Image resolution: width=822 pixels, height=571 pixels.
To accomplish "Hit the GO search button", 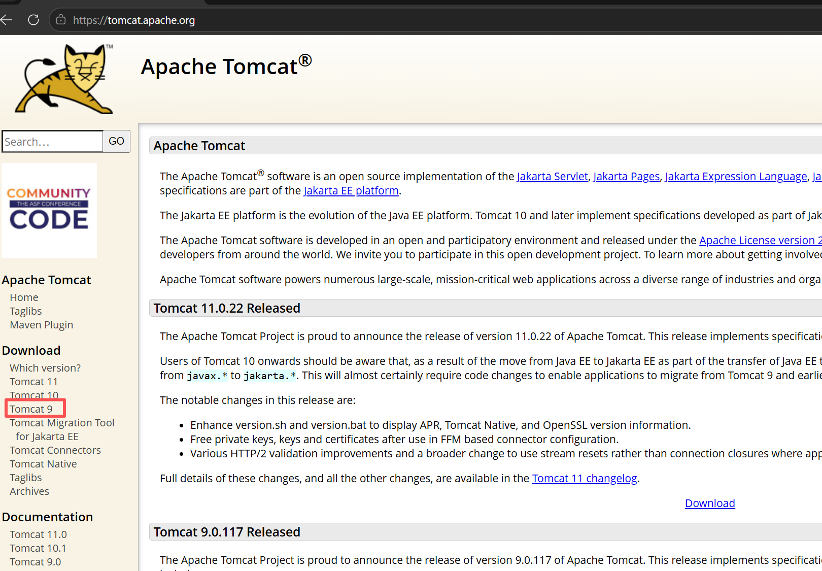I will (117, 141).
